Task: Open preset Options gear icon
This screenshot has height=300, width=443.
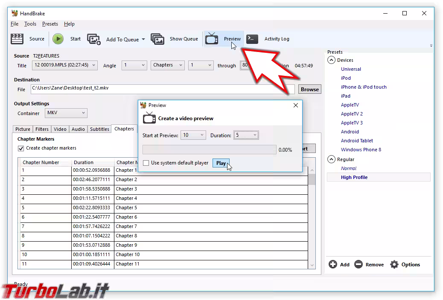Action: [394, 265]
